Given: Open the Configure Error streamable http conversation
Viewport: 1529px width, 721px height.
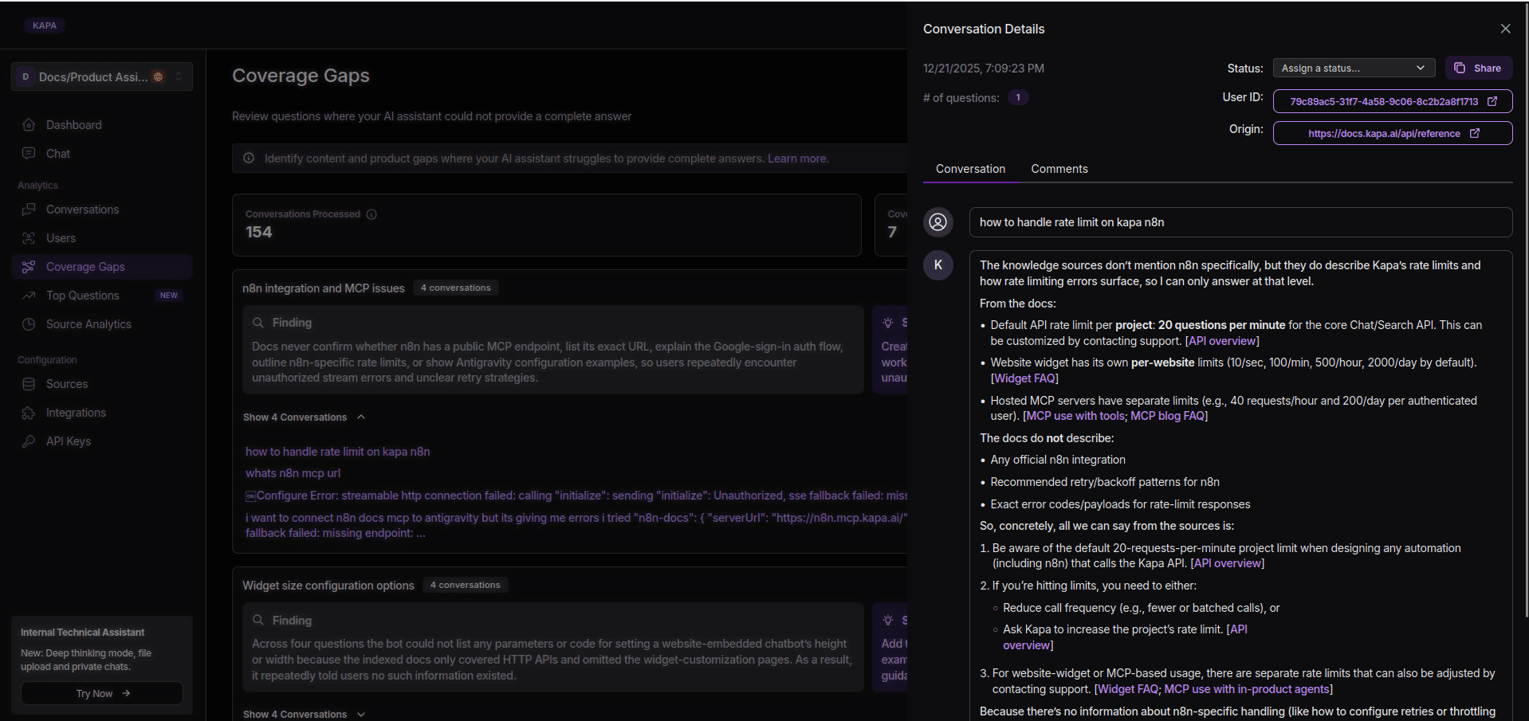Looking at the screenshot, I should [576, 496].
